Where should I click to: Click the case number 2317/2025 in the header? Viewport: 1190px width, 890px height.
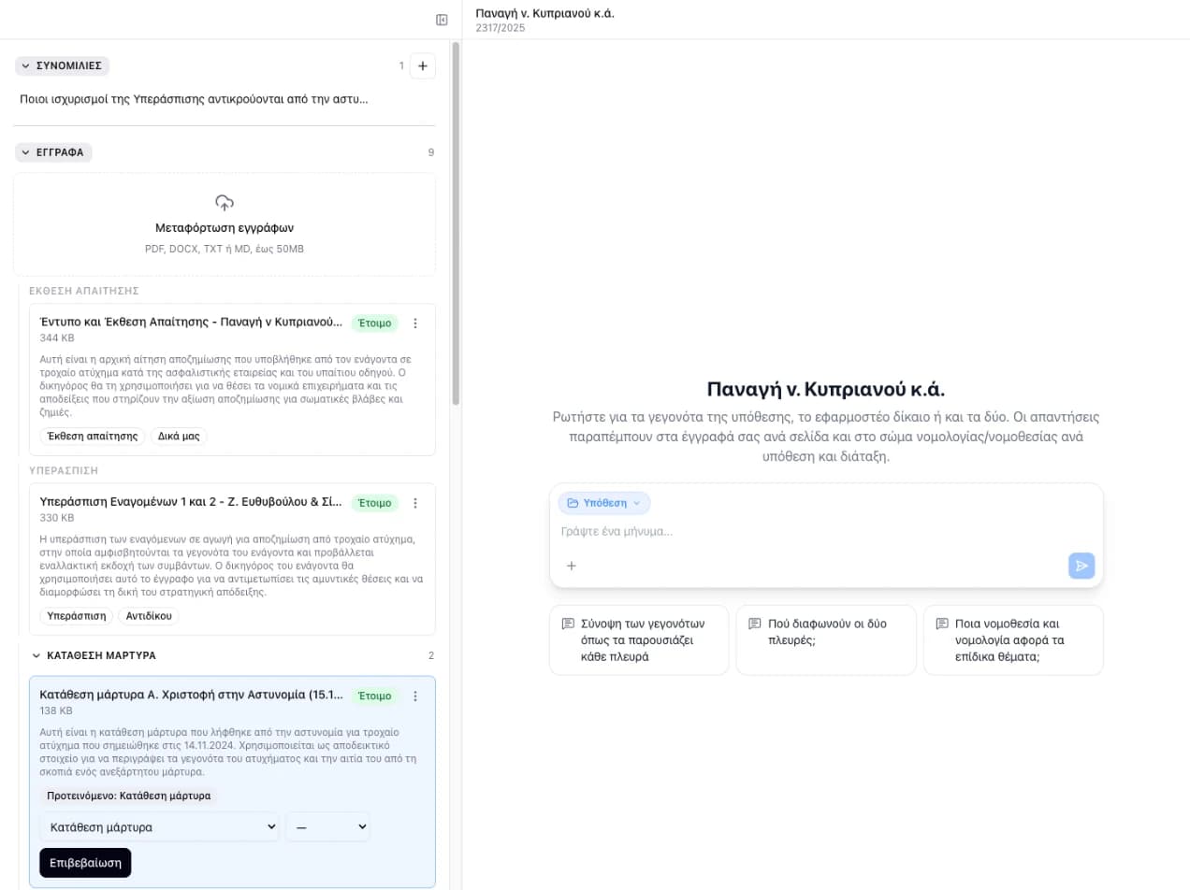click(501, 28)
